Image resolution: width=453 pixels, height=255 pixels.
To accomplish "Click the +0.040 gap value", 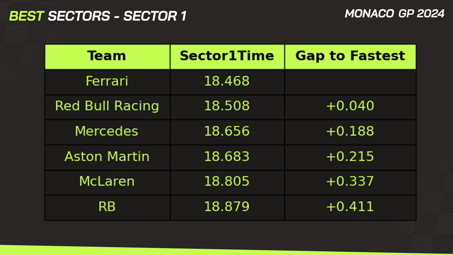I will (350, 106).
